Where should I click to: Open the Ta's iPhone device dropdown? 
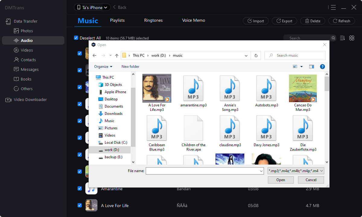92,8
